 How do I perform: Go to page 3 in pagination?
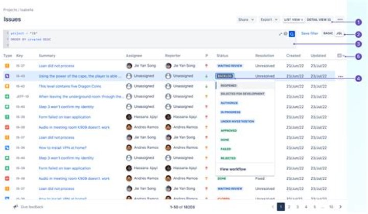click(298, 207)
